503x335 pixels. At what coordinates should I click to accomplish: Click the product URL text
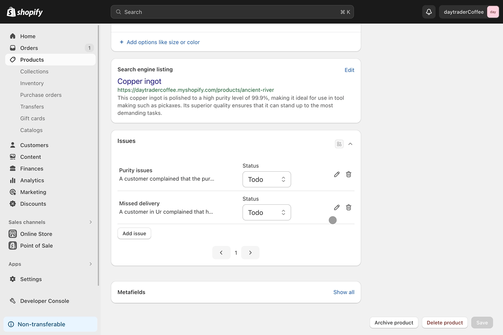(x=196, y=90)
